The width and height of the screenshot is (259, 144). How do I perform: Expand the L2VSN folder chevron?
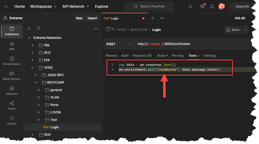(39, 112)
